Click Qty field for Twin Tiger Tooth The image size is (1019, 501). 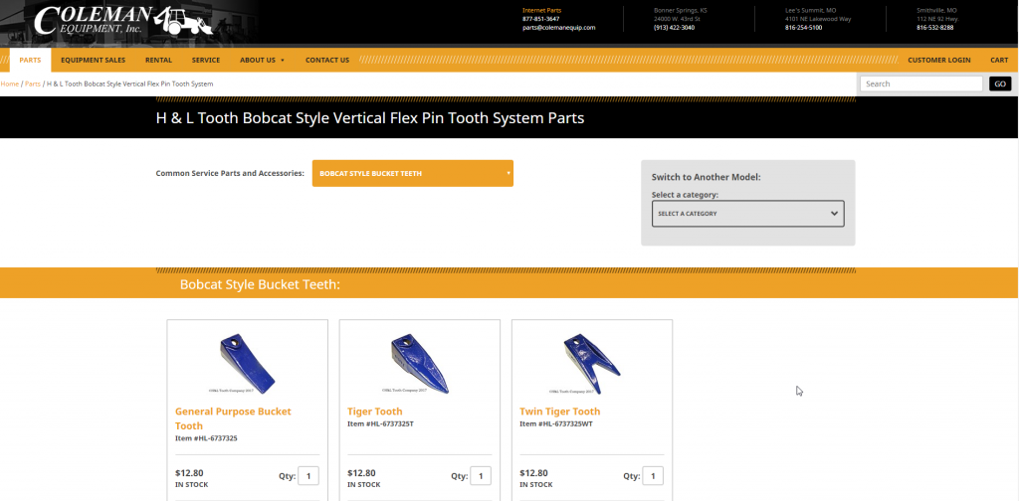point(653,476)
